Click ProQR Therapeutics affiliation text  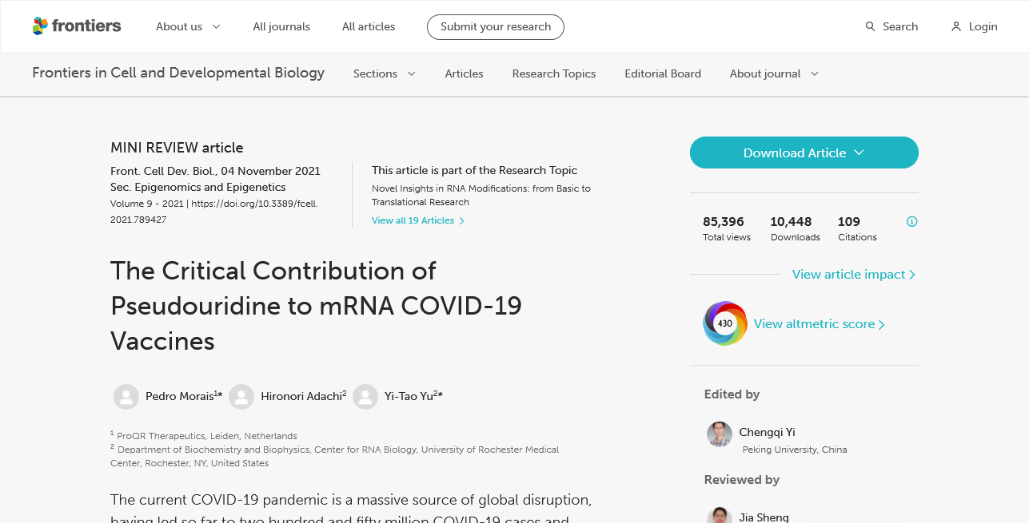pos(207,436)
